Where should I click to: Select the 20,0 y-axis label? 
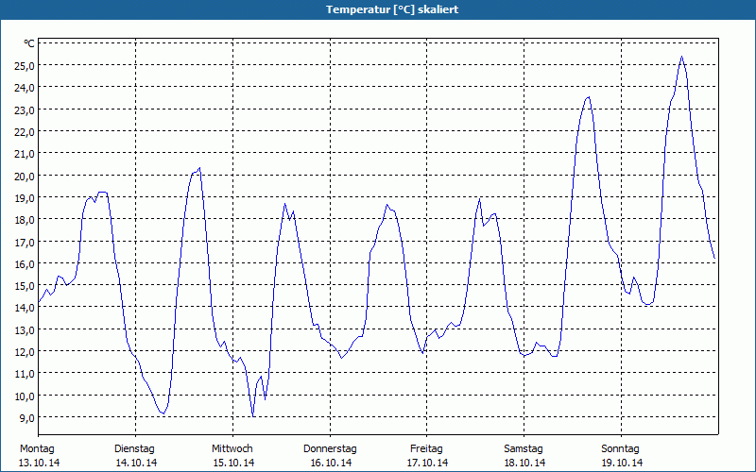pos(24,176)
